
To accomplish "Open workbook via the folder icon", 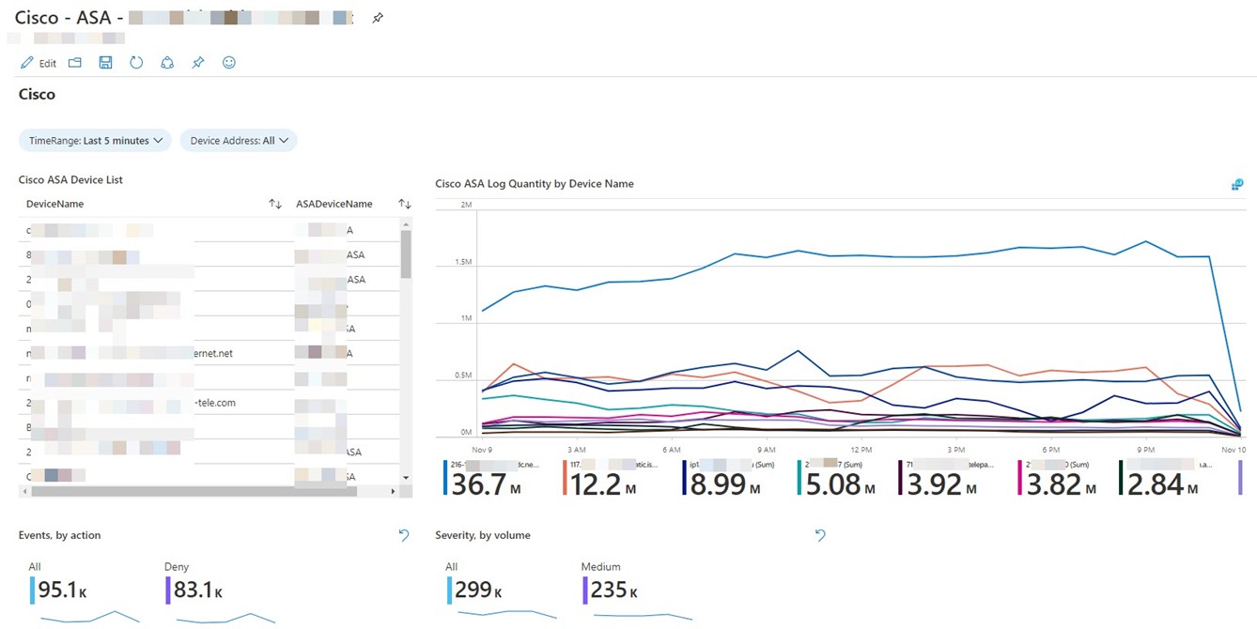I will (x=75, y=63).
